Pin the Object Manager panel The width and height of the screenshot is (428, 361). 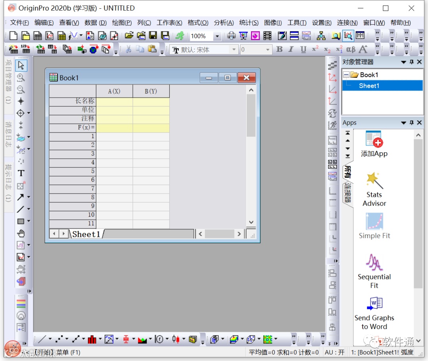tap(412, 62)
